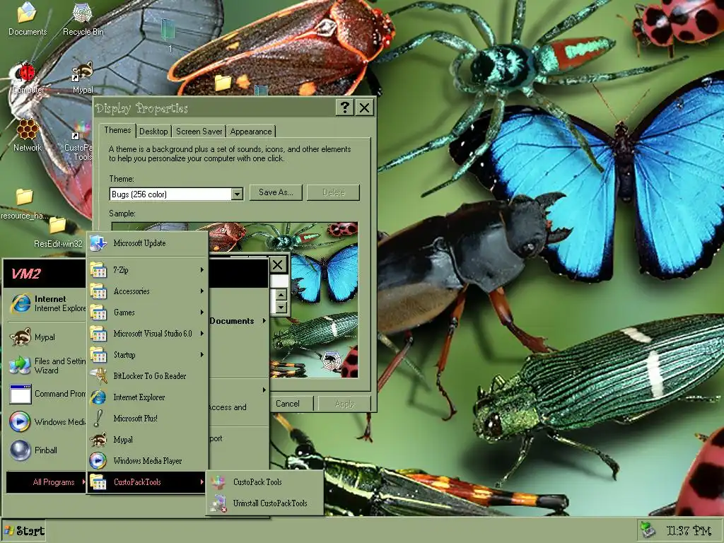
Task: Click the disabled Delete theme button
Action: coord(334,192)
